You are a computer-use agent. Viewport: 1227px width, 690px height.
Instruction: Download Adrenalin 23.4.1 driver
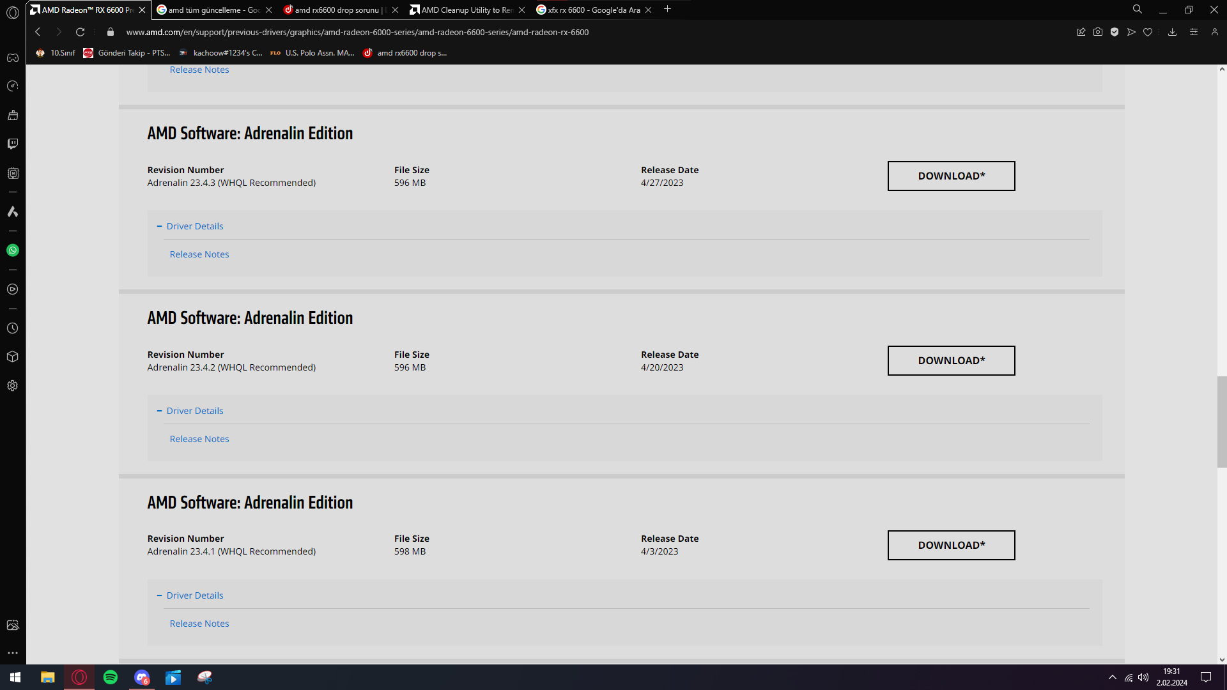951,545
